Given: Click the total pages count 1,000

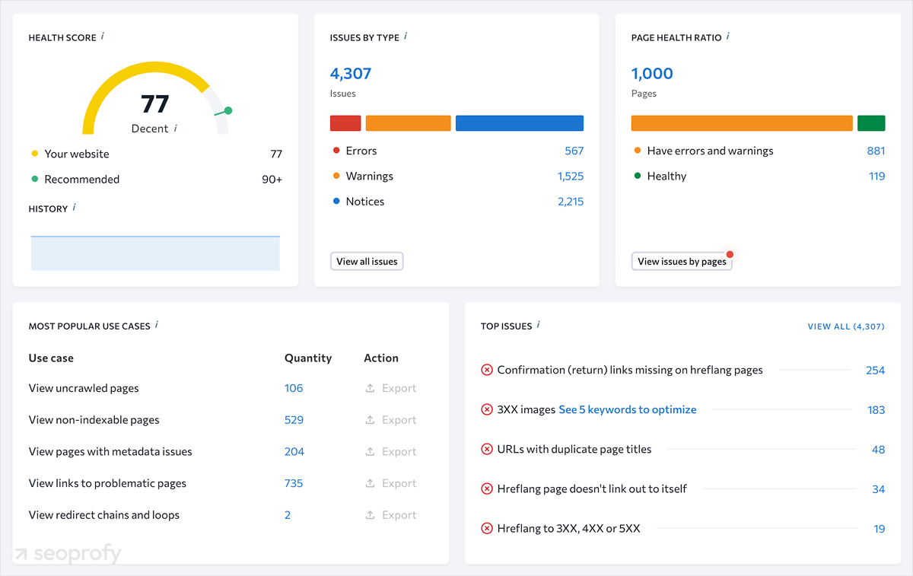Looking at the screenshot, I should point(652,74).
